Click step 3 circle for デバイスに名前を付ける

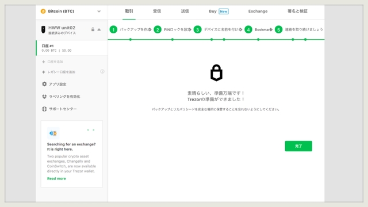197,29
